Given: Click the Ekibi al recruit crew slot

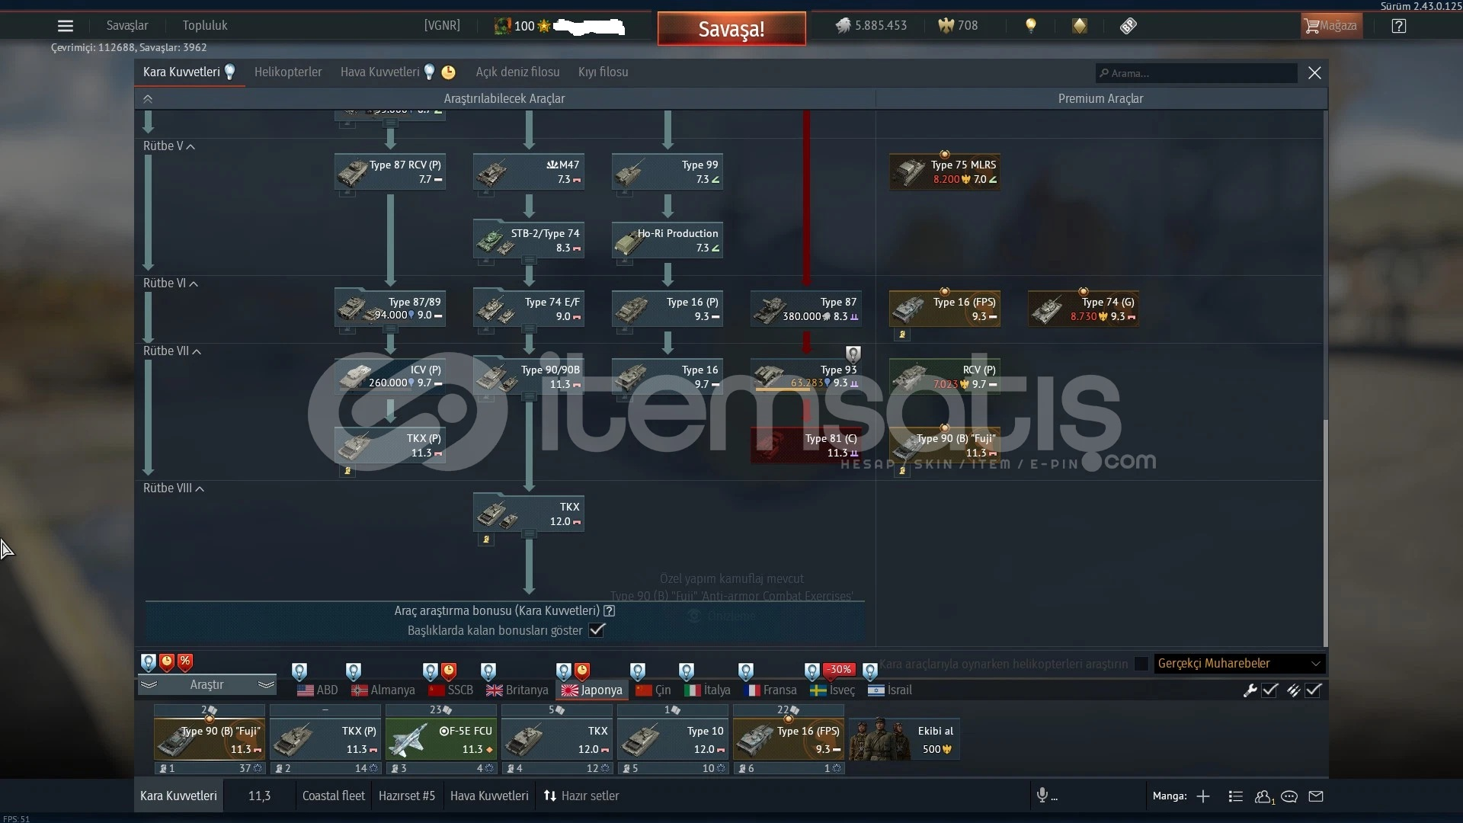Looking at the screenshot, I should click(904, 739).
